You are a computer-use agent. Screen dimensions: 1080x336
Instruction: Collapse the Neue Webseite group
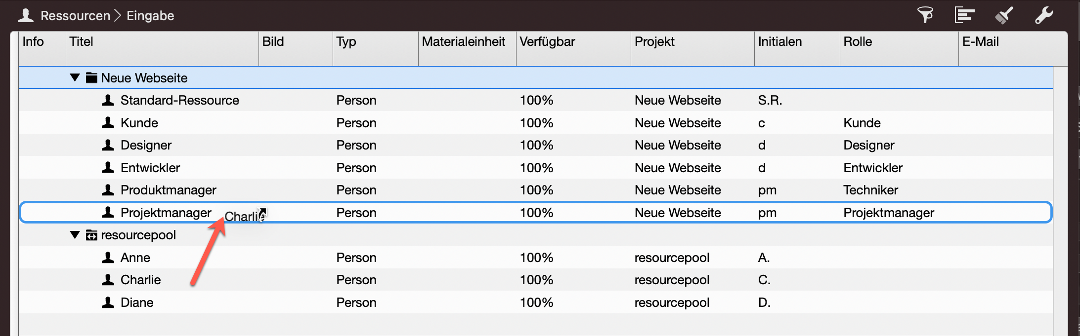(75, 77)
